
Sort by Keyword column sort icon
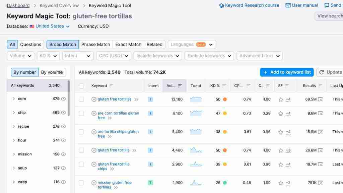pyautogui.click(x=111, y=86)
